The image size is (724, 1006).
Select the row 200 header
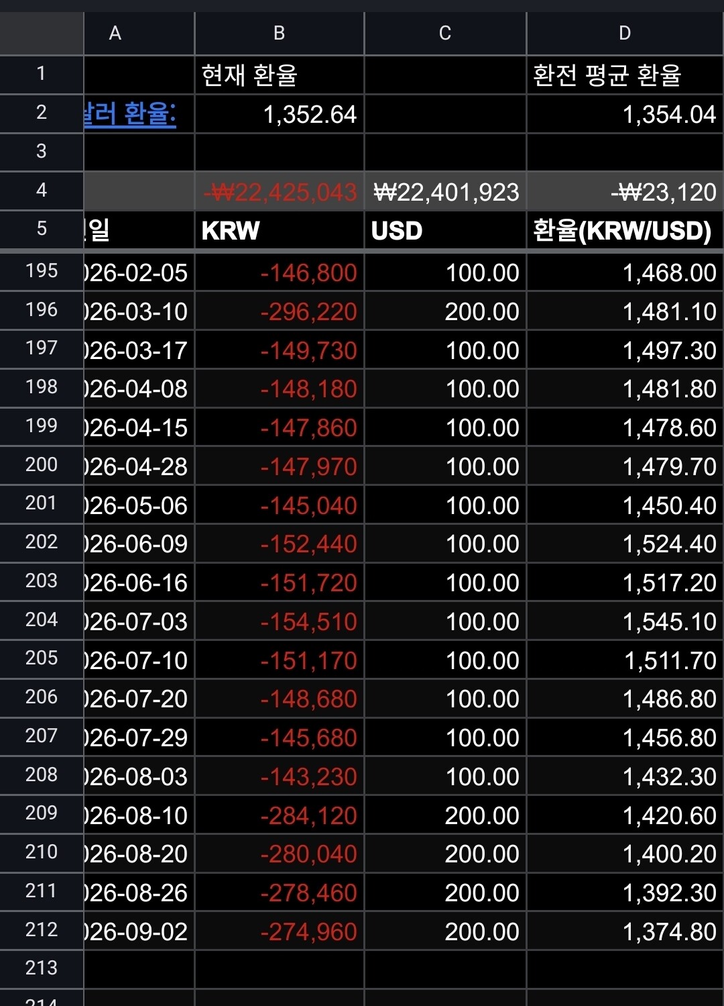42,464
